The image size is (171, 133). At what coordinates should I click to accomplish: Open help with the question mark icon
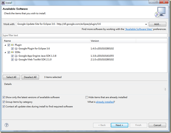[x=7, y=125]
